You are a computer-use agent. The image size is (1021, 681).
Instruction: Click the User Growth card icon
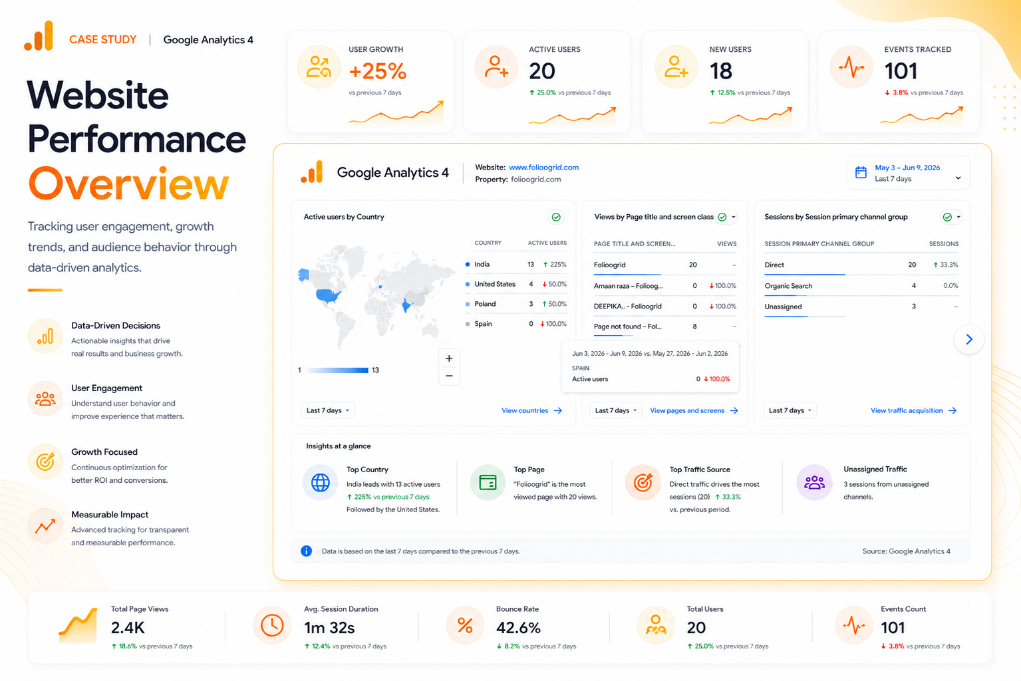[319, 67]
